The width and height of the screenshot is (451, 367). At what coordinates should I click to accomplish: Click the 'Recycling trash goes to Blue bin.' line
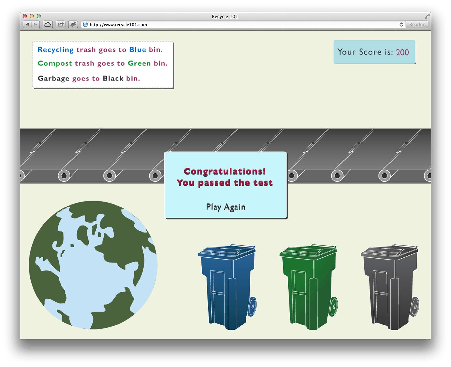click(x=100, y=50)
